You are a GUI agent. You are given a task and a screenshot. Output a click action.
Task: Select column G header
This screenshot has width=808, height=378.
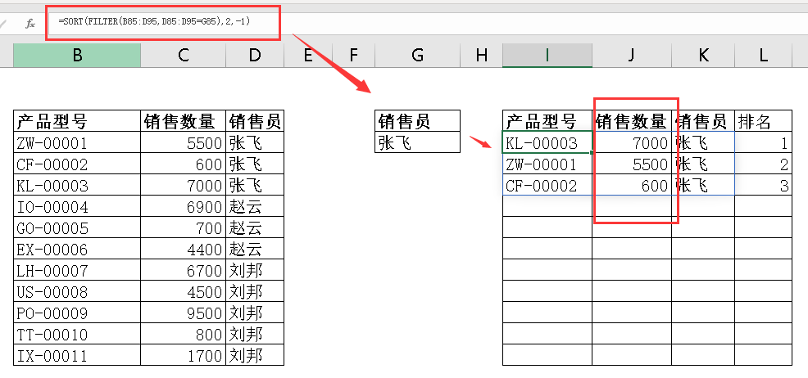click(x=417, y=55)
